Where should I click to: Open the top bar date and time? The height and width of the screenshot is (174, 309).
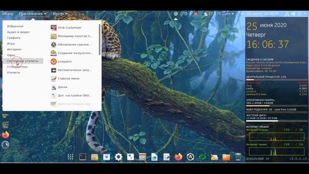[x=260, y=14]
